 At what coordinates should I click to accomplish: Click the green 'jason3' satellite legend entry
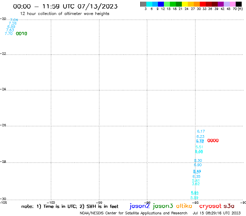(x=163, y=206)
